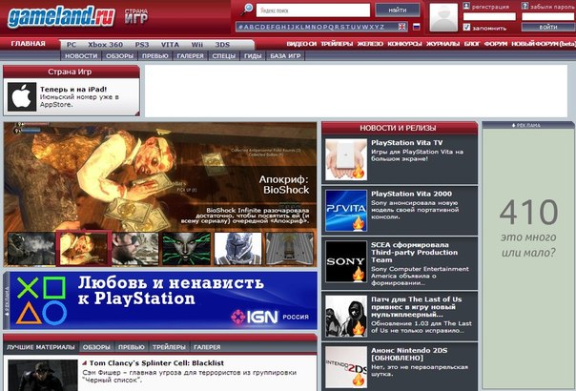576x391 pixels.
Task: Click the password field under забыли пароль
Action: [548, 16]
